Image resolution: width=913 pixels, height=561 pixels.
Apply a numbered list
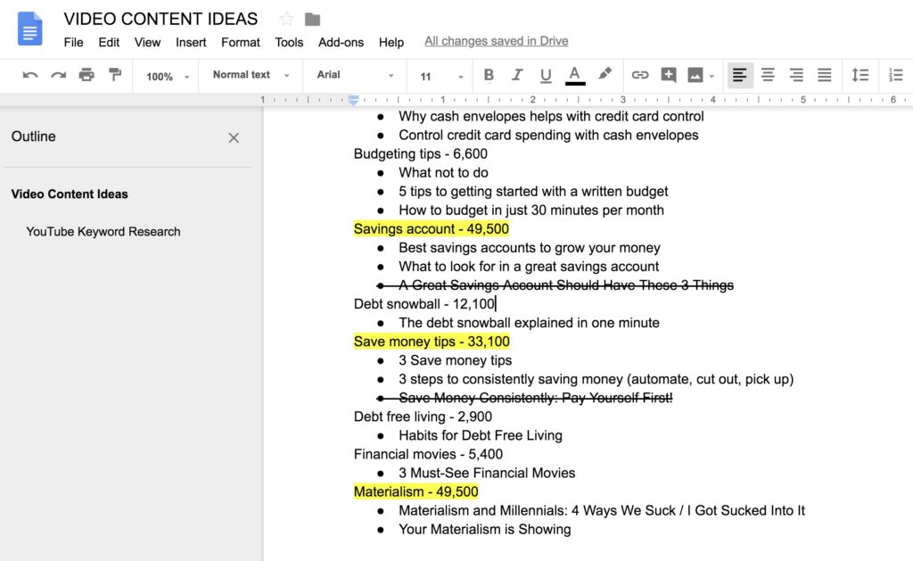pyautogui.click(x=895, y=75)
